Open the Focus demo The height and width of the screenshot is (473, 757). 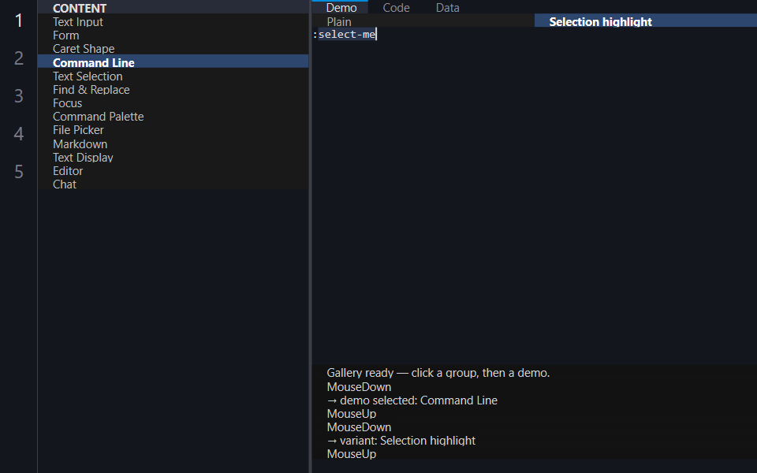173,103
